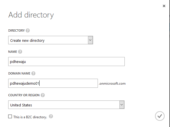
Task: Enable the B2C directory checkbox
Action: 10,117
